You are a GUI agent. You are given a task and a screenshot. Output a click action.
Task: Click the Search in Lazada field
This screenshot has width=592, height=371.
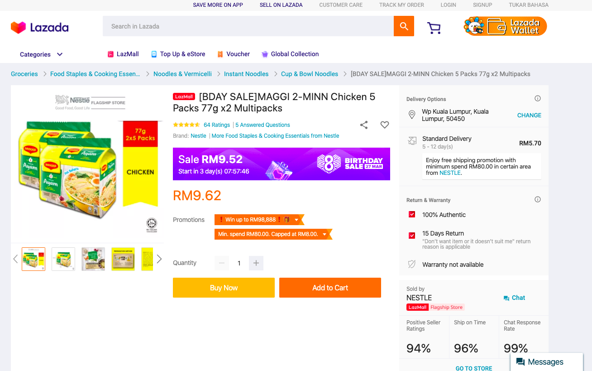coord(248,26)
